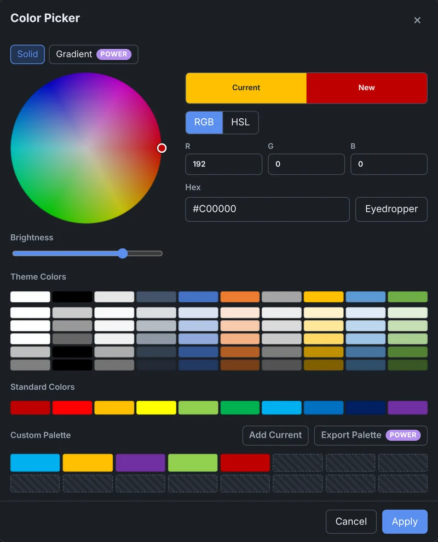Choose green standard color
Screen dimensions: 438x542
coord(240,407)
